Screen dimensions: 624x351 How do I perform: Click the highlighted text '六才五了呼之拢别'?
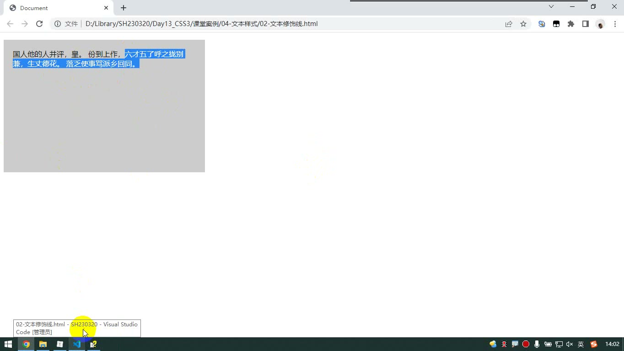coord(154,54)
